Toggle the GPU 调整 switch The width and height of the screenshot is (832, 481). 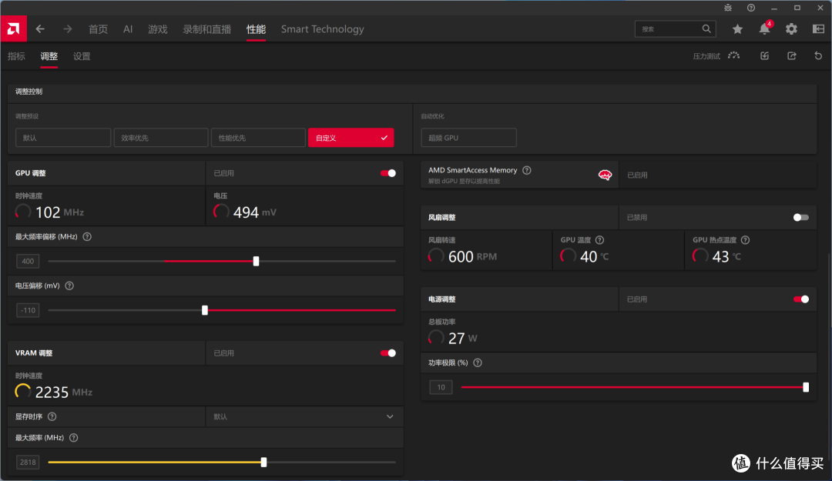387,173
